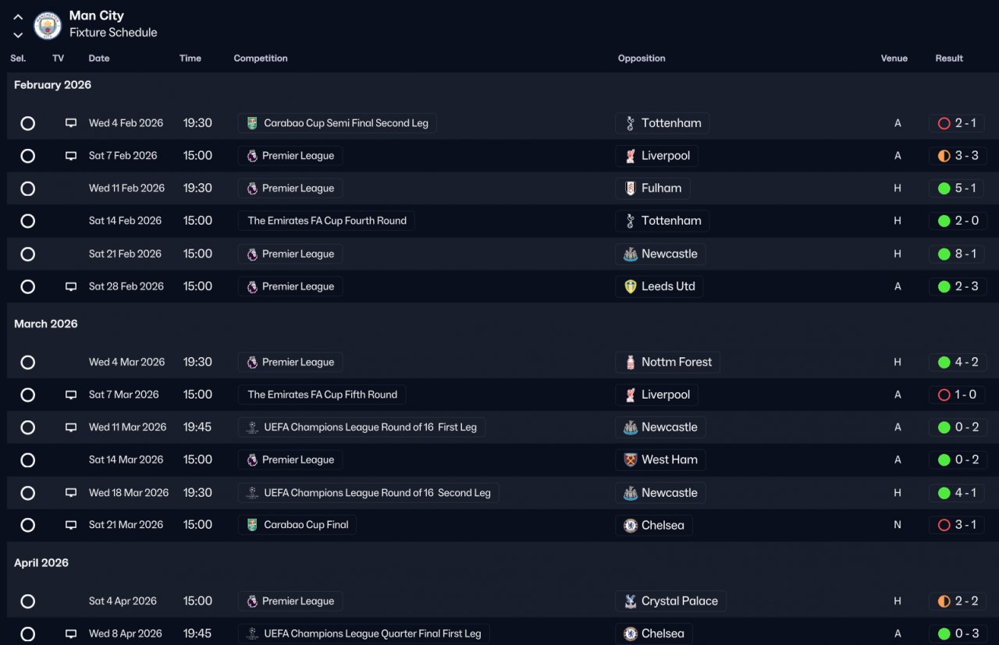This screenshot has width=999, height=645.
Task: View the 5-1 result against Fulham
Action: [x=957, y=188]
